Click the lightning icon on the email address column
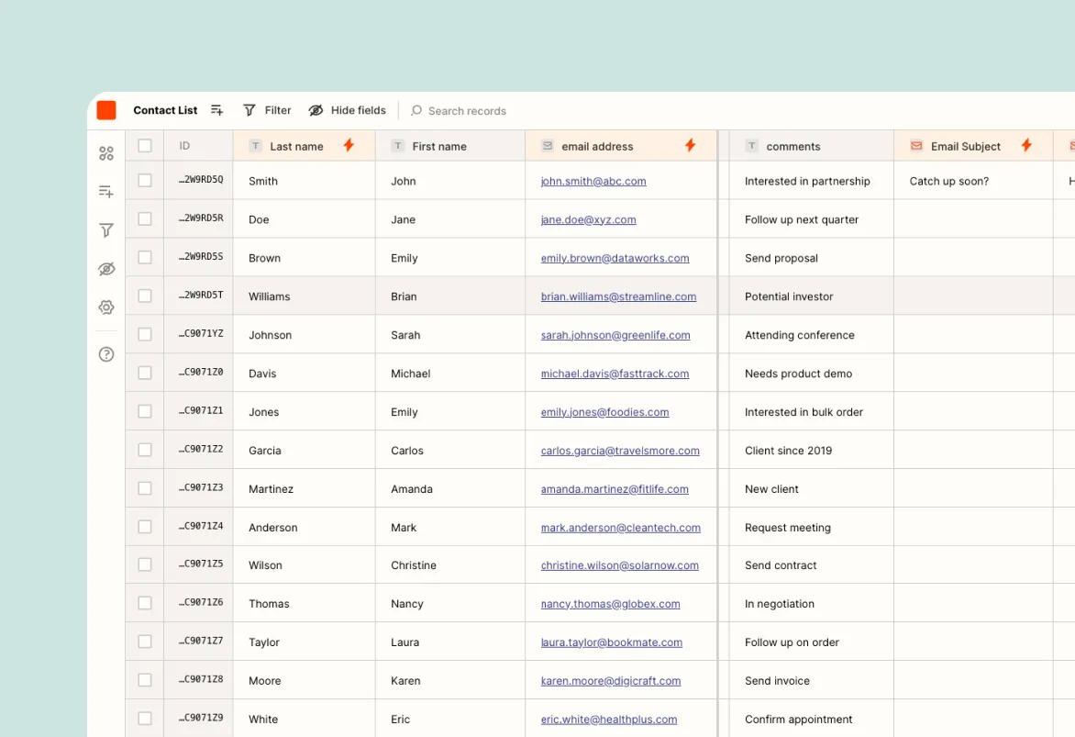This screenshot has width=1075, height=737. [x=691, y=145]
